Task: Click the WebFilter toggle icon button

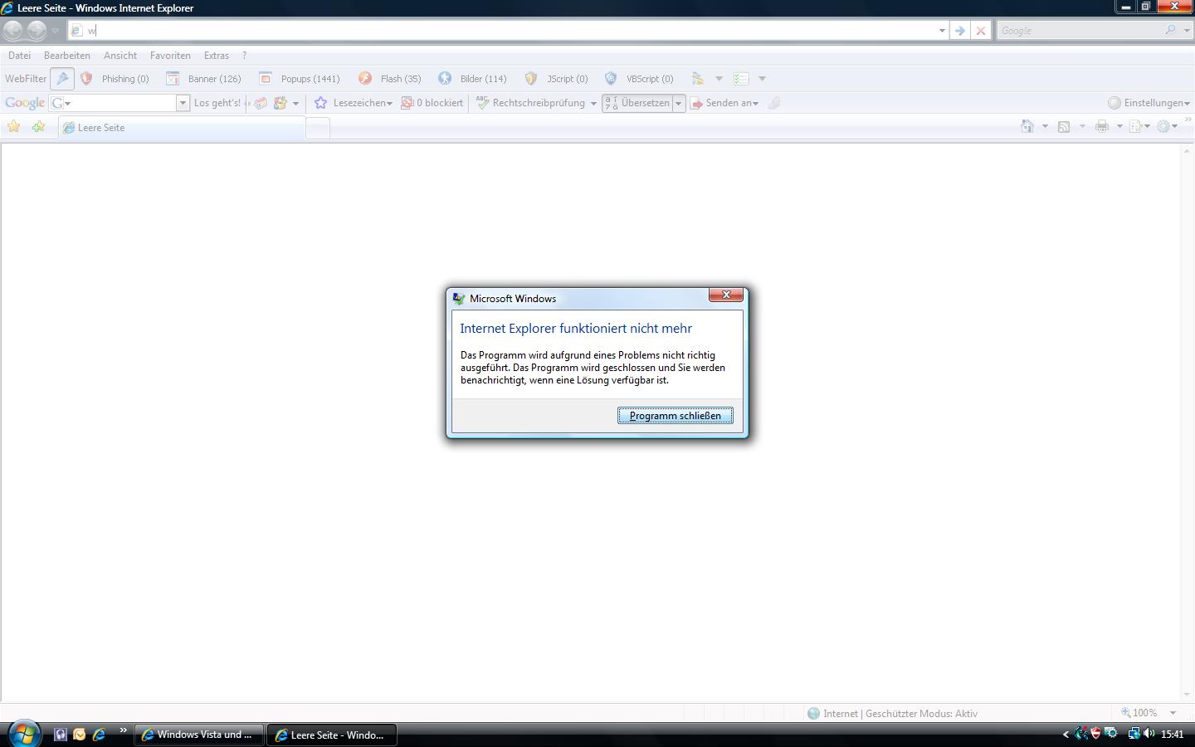Action: pyautogui.click(x=62, y=79)
